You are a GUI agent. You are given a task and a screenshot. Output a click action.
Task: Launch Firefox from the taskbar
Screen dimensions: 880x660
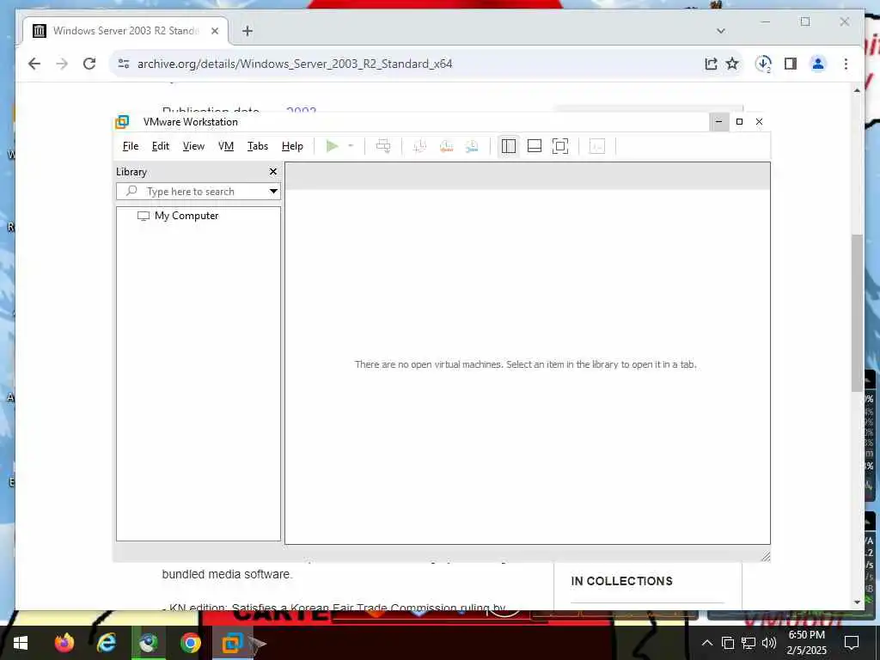(64, 643)
